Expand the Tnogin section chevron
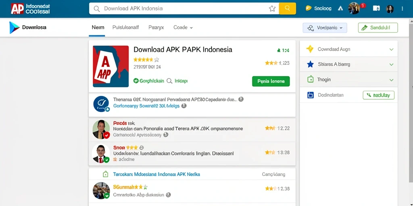This screenshot has width=413, height=206. pyautogui.click(x=391, y=80)
